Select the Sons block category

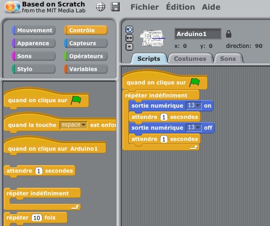coord(34,56)
